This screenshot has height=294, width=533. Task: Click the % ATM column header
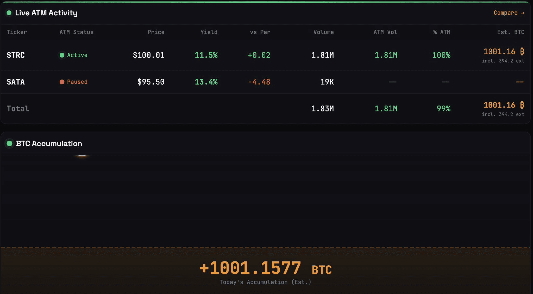tap(442, 32)
